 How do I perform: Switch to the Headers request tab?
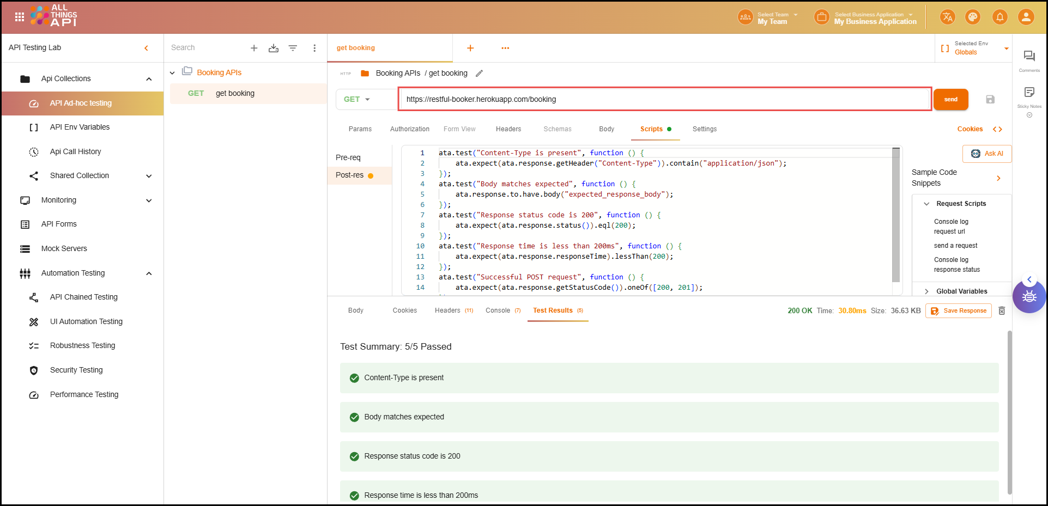point(508,129)
